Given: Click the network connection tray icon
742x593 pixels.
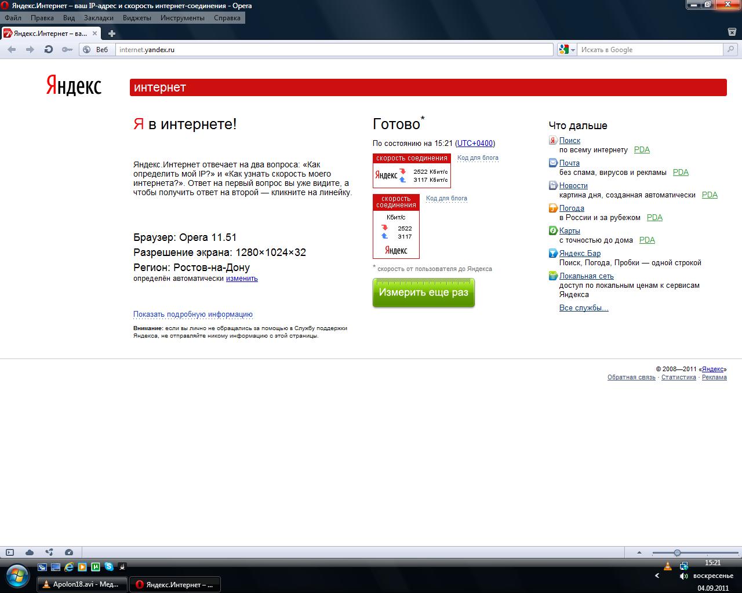Looking at the screenshot, I should point(683,566).
